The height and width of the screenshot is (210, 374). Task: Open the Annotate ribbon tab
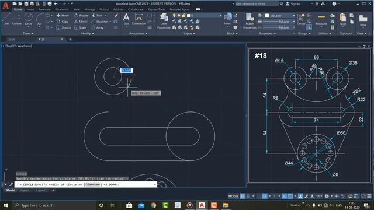(44, 9)
